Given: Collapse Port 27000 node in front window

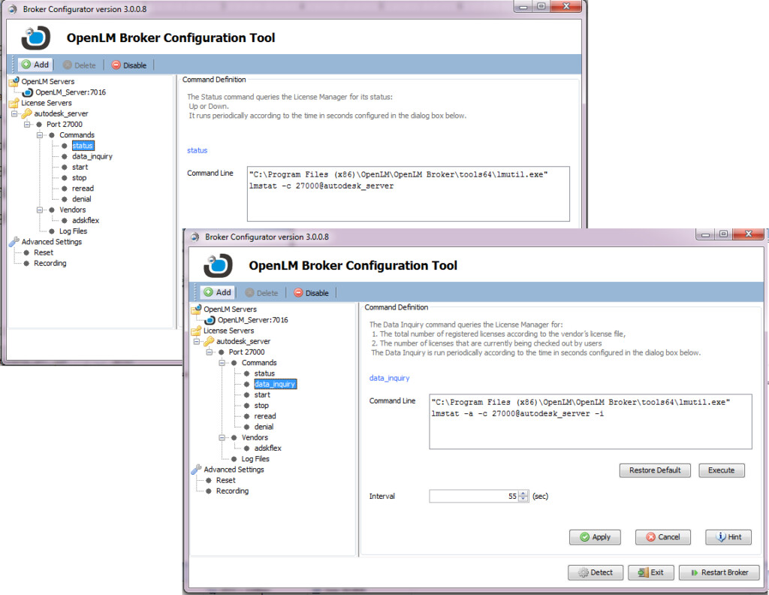Looking at the screenshot, I should pyautogui.click(x=210, y=352).
